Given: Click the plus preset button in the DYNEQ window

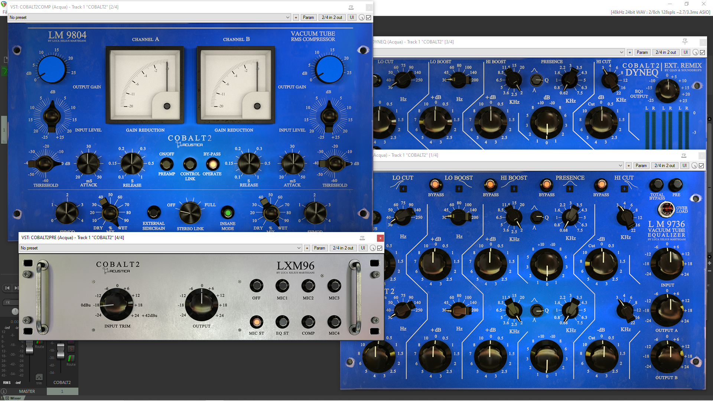Looking at the screenshot, I should click(x=629, y=52).
